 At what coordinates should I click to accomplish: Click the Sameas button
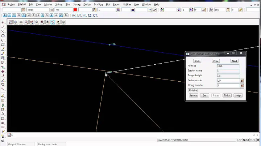pyautogui.click(x=194, y=95)
